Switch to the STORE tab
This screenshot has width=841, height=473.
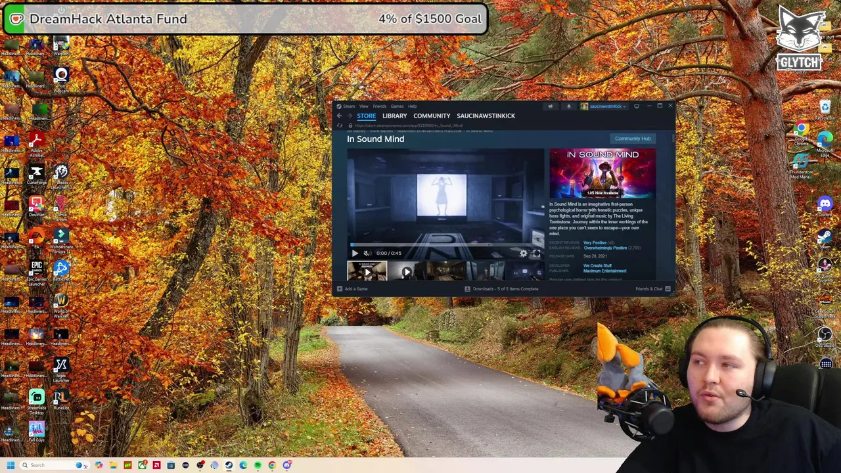[x=367, y=116]
